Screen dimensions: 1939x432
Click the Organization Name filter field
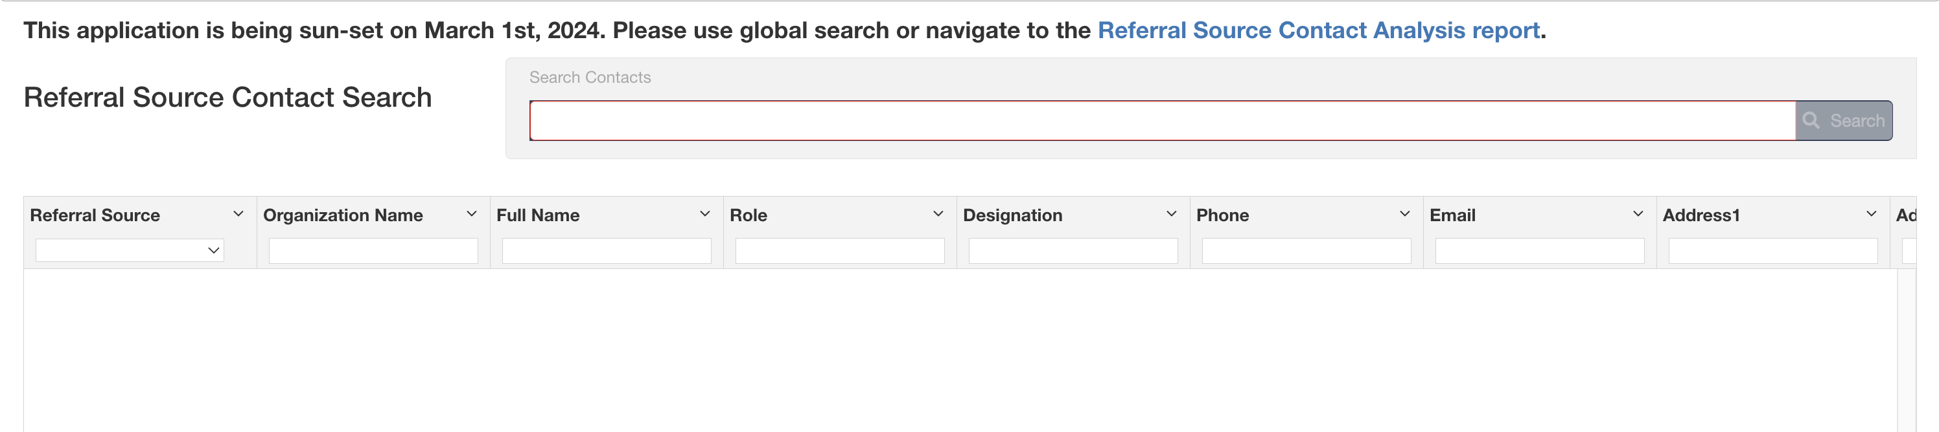373,251
